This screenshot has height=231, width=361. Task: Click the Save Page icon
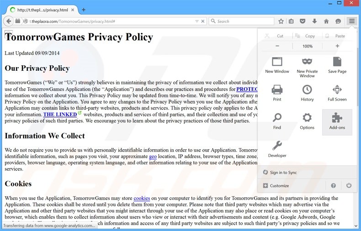tap(337, 66)
